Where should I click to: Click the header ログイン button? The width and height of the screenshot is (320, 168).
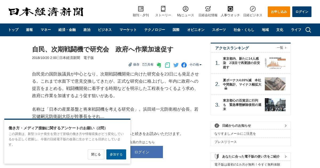point(302,12)
